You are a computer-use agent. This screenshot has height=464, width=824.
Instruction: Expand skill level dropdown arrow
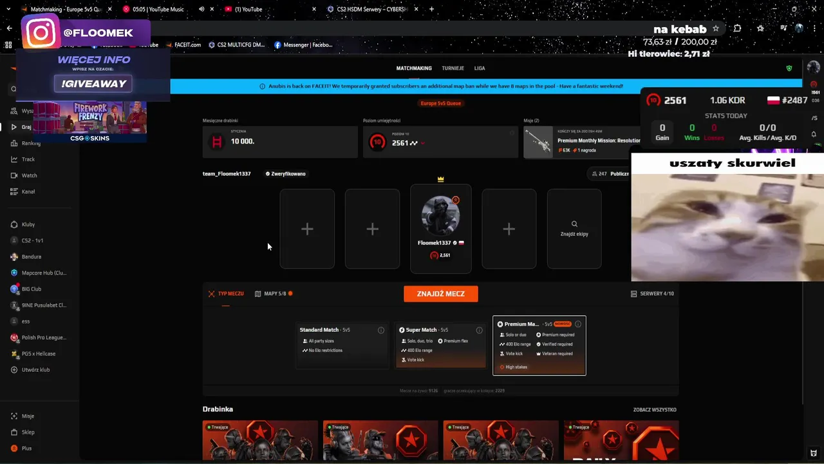423,143
